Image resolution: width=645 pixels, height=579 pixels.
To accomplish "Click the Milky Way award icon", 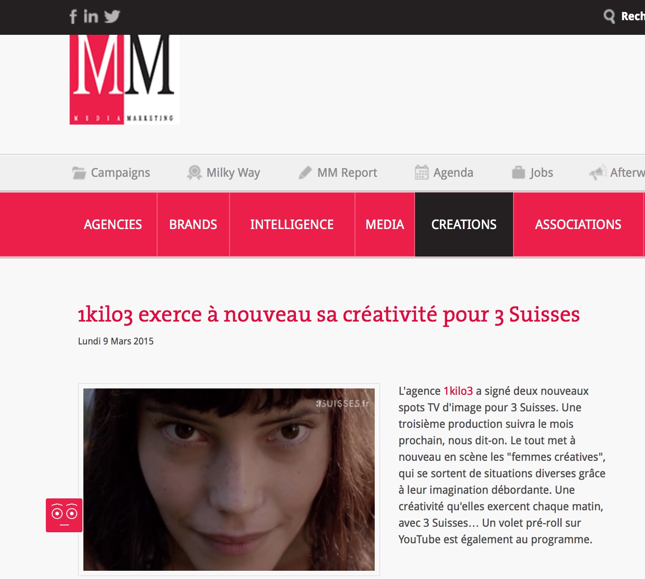I will (x=194, y=173).
